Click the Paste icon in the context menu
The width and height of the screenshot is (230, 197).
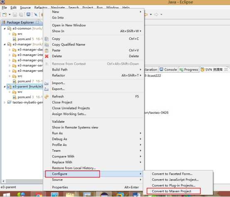[46, 51]
